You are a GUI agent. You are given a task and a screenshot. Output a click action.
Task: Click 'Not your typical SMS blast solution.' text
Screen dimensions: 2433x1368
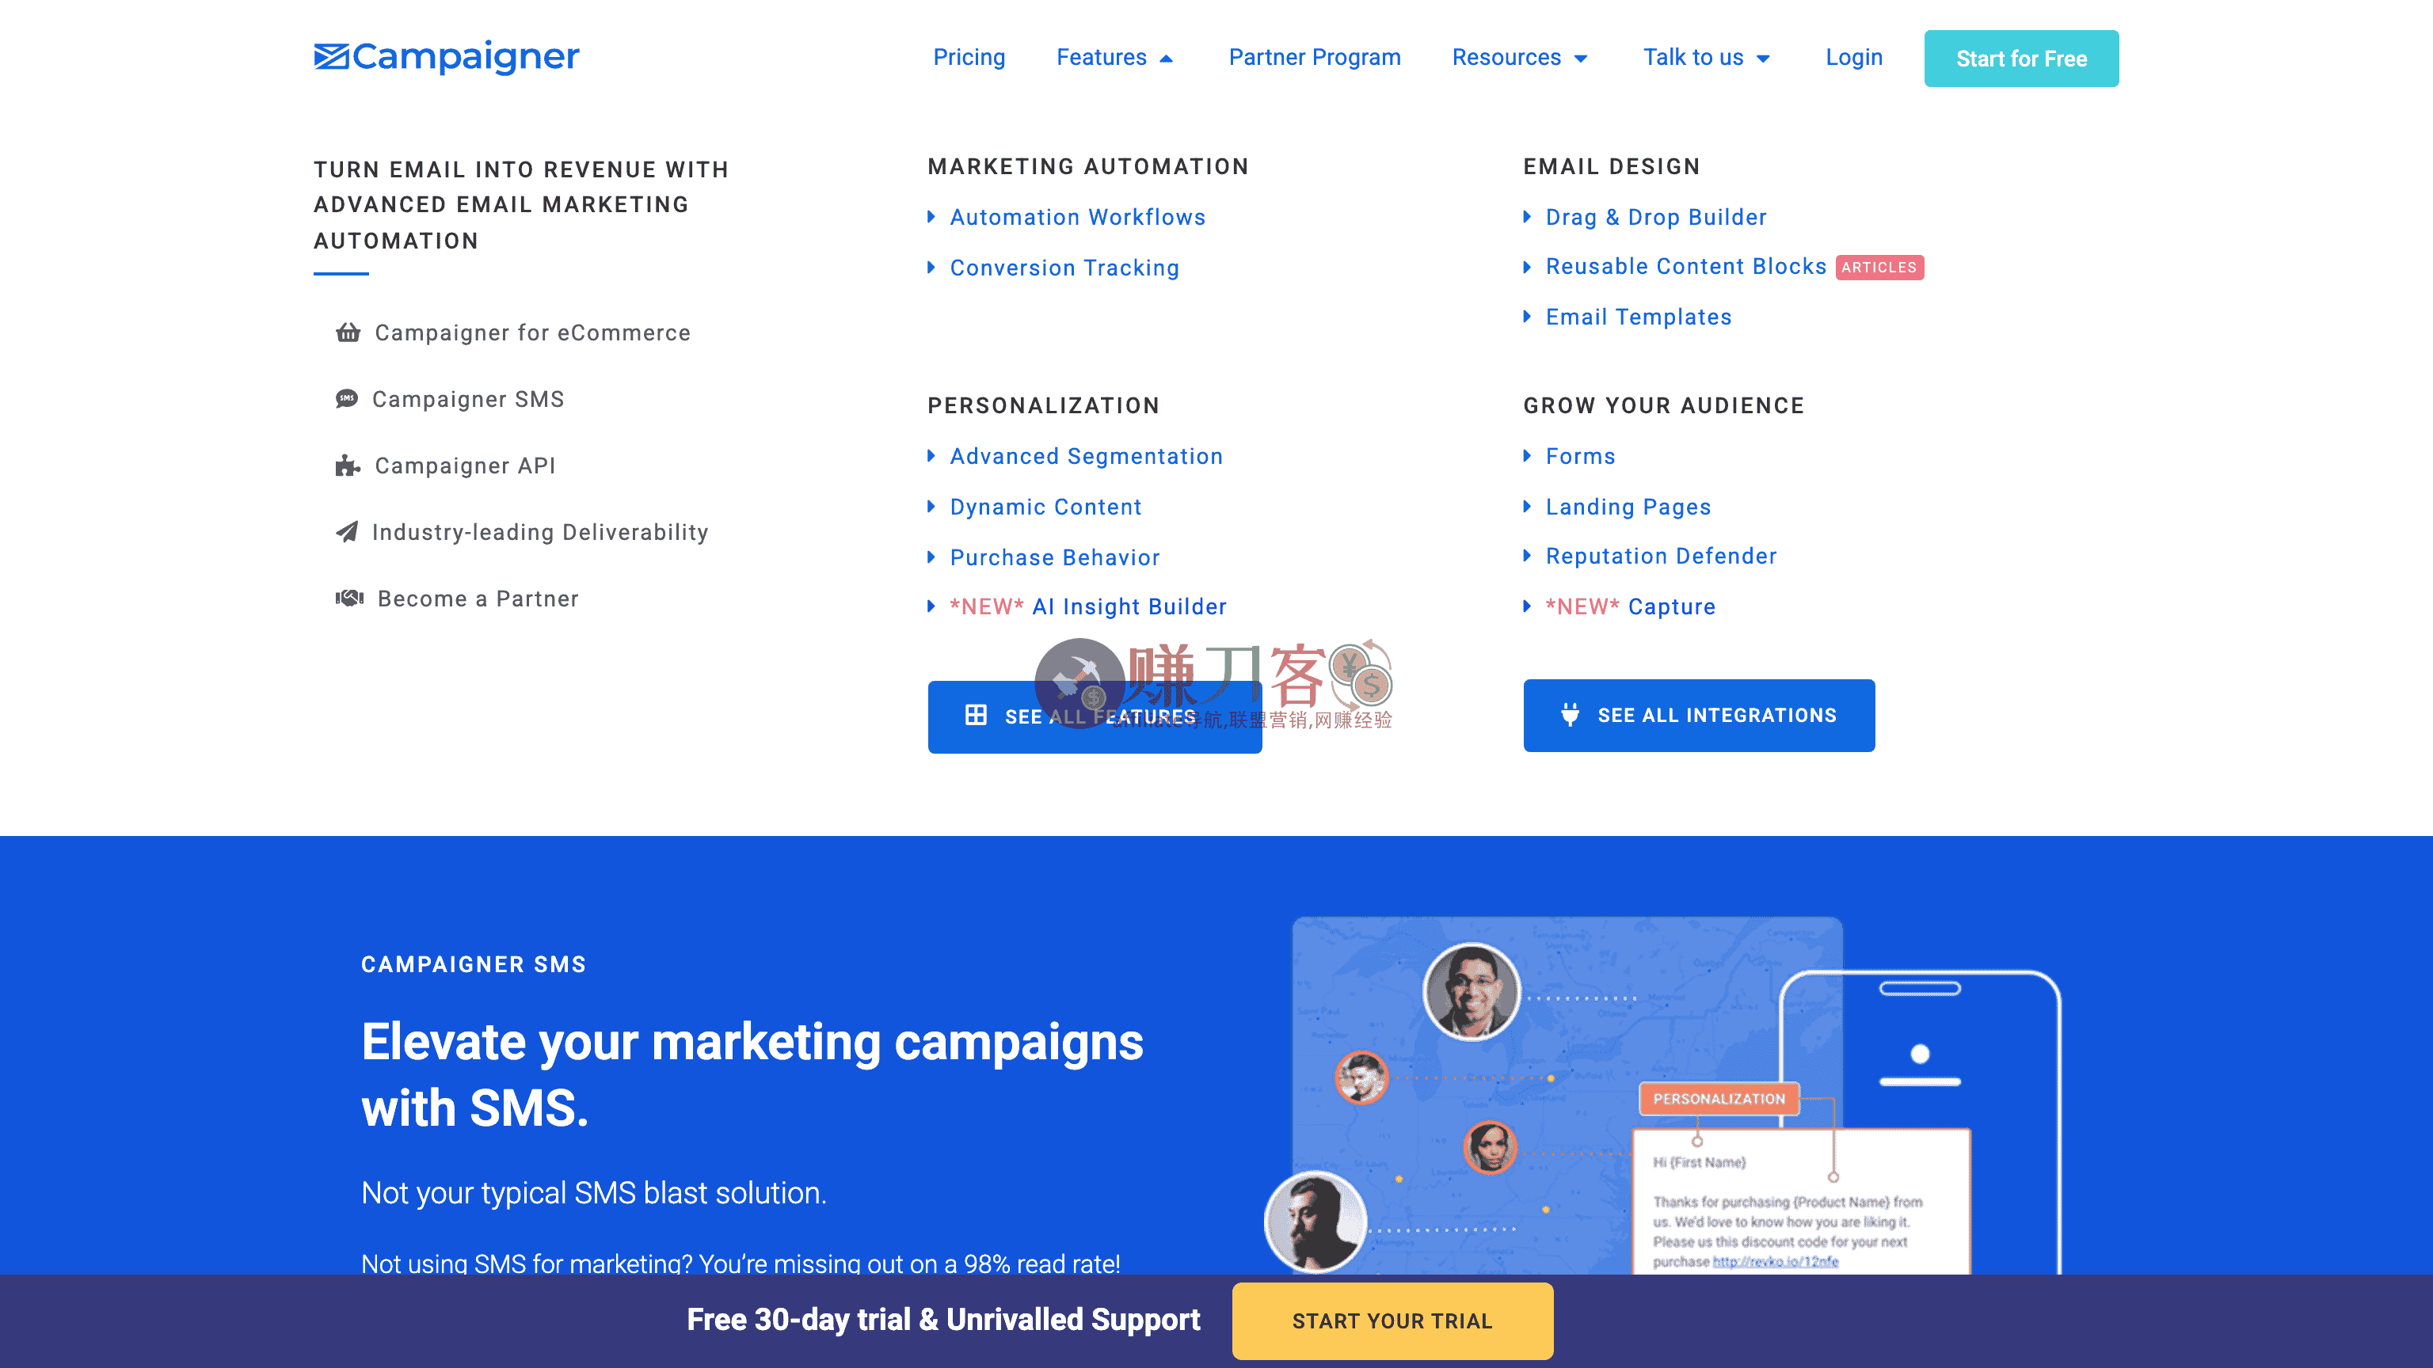click(x=594, y=1193)
